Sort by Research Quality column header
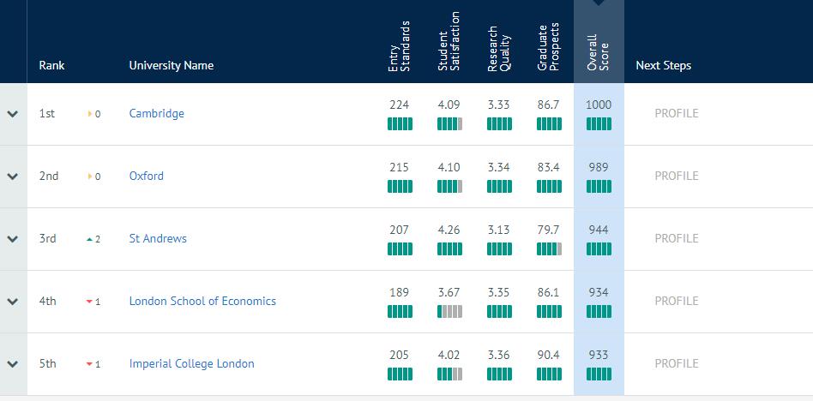This screenshot has height=401, width=813. [x=499, y=47]
